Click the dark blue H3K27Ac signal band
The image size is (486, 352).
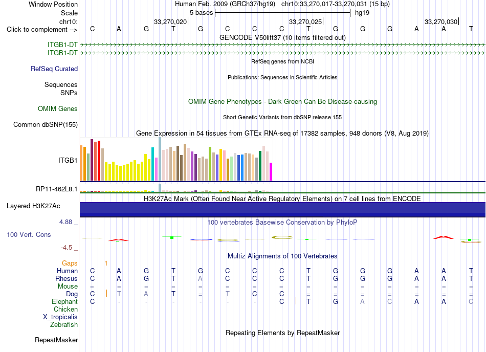click(x=282, y=209)
